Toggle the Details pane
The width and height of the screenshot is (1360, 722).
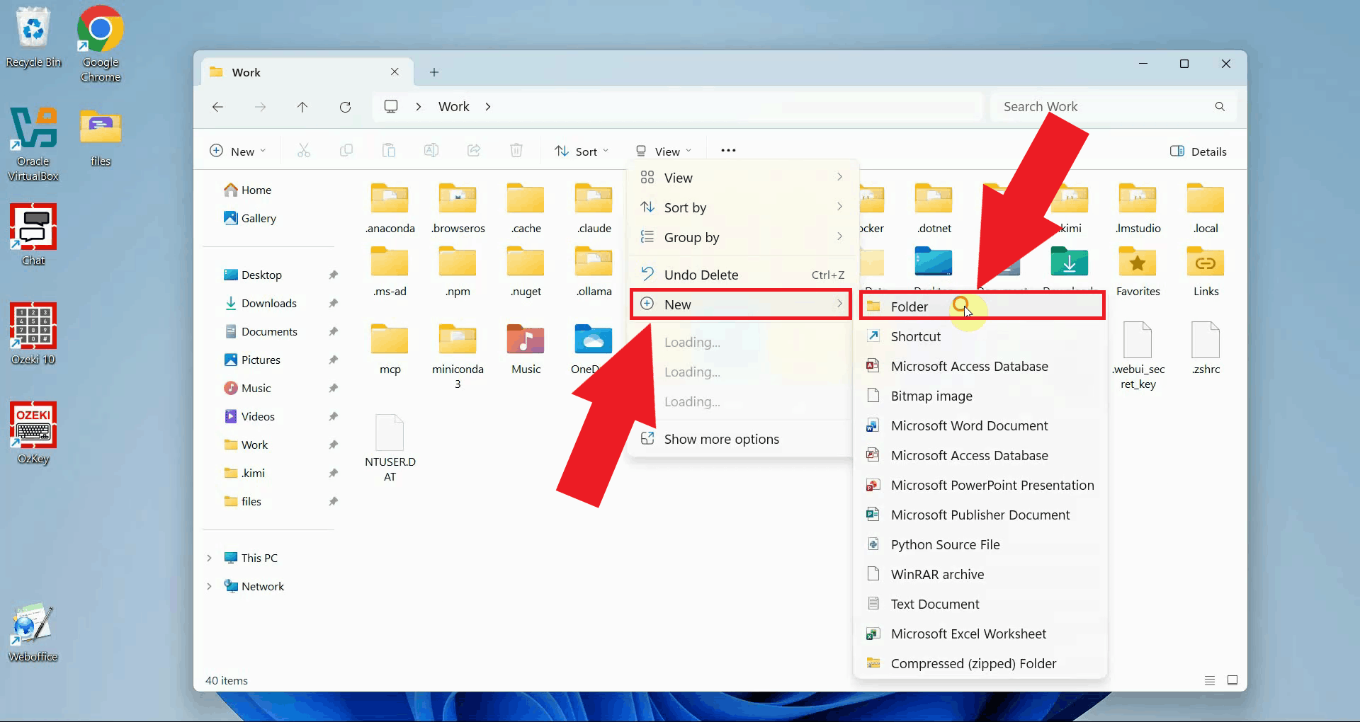[1199, 151]
